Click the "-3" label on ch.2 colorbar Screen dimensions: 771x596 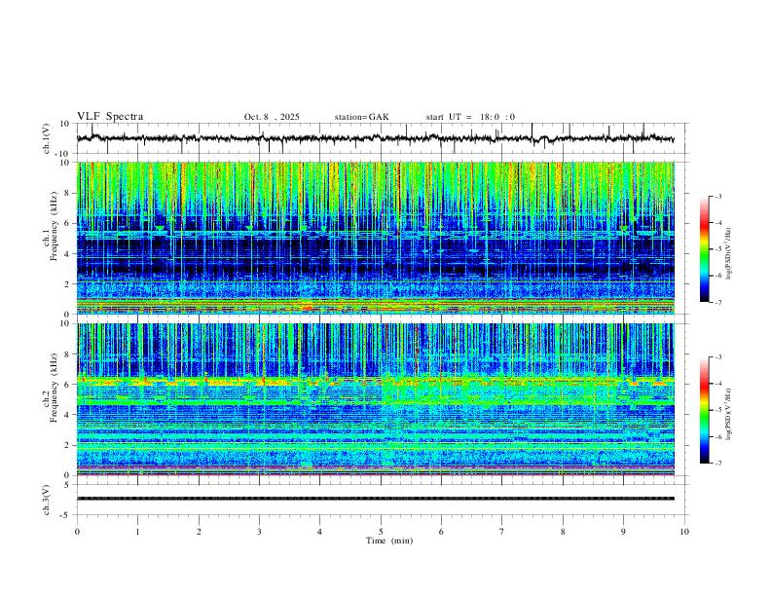[x=718, y=357]
